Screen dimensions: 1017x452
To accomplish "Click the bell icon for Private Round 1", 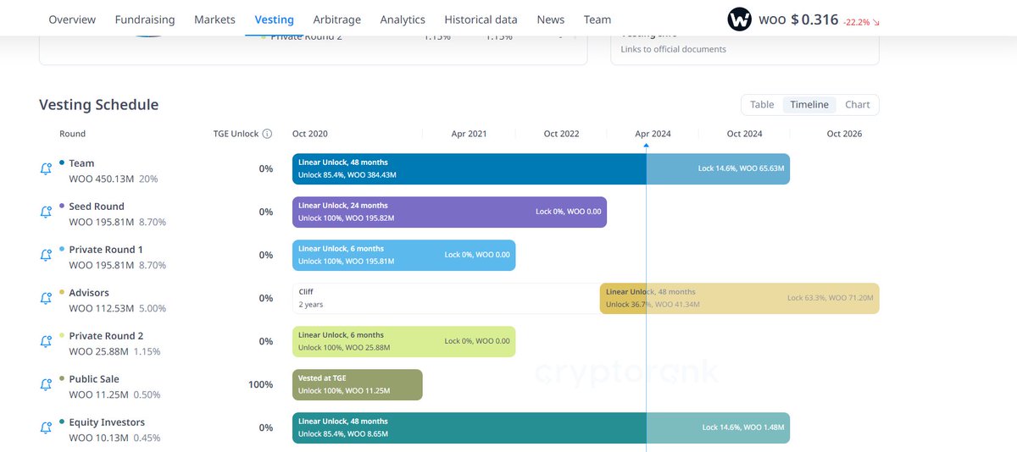I will (x=46, y=256).
